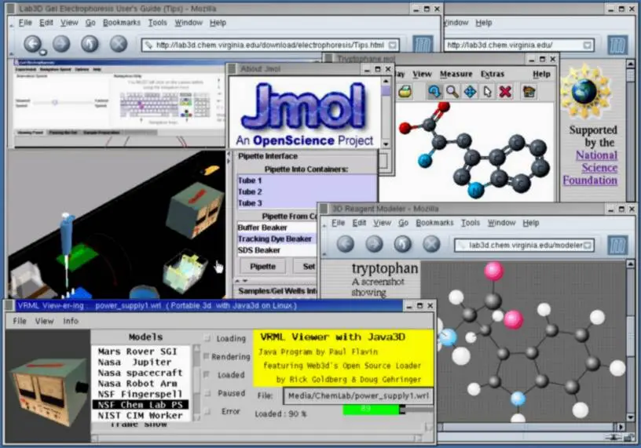Toggle the Loading status checkbox in VRML Viewer
This screenshot has height=448, width=641.
coord(207,338)
